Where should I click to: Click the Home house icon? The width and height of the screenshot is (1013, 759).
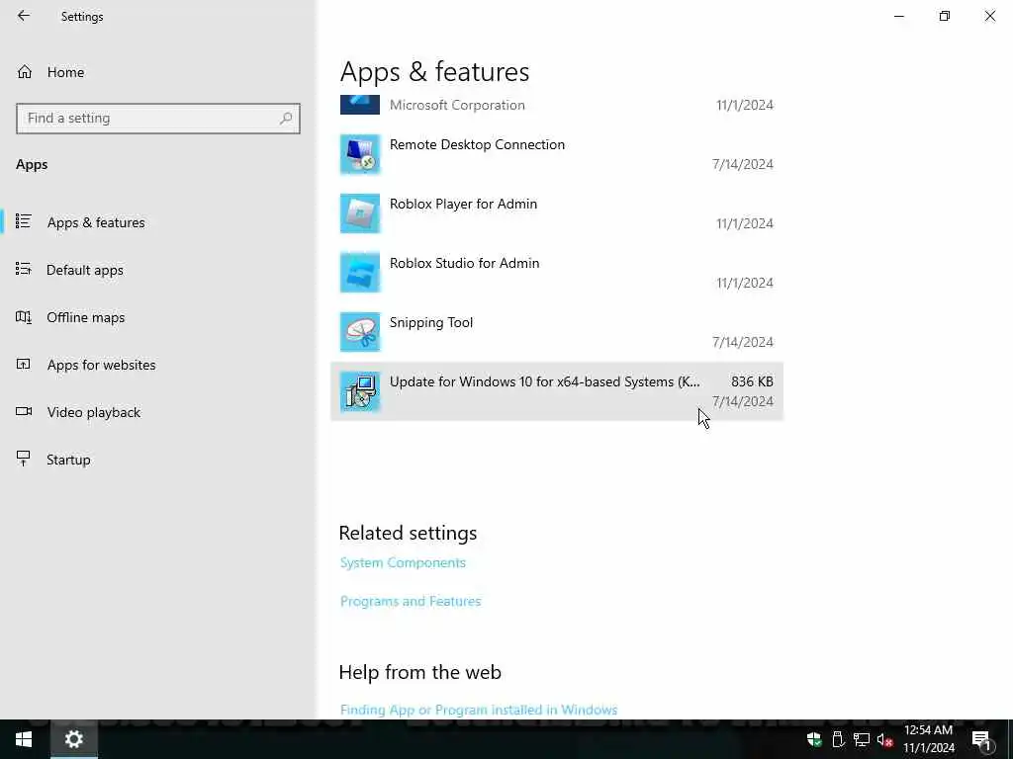pyautogui.click(x=25, y=72)
